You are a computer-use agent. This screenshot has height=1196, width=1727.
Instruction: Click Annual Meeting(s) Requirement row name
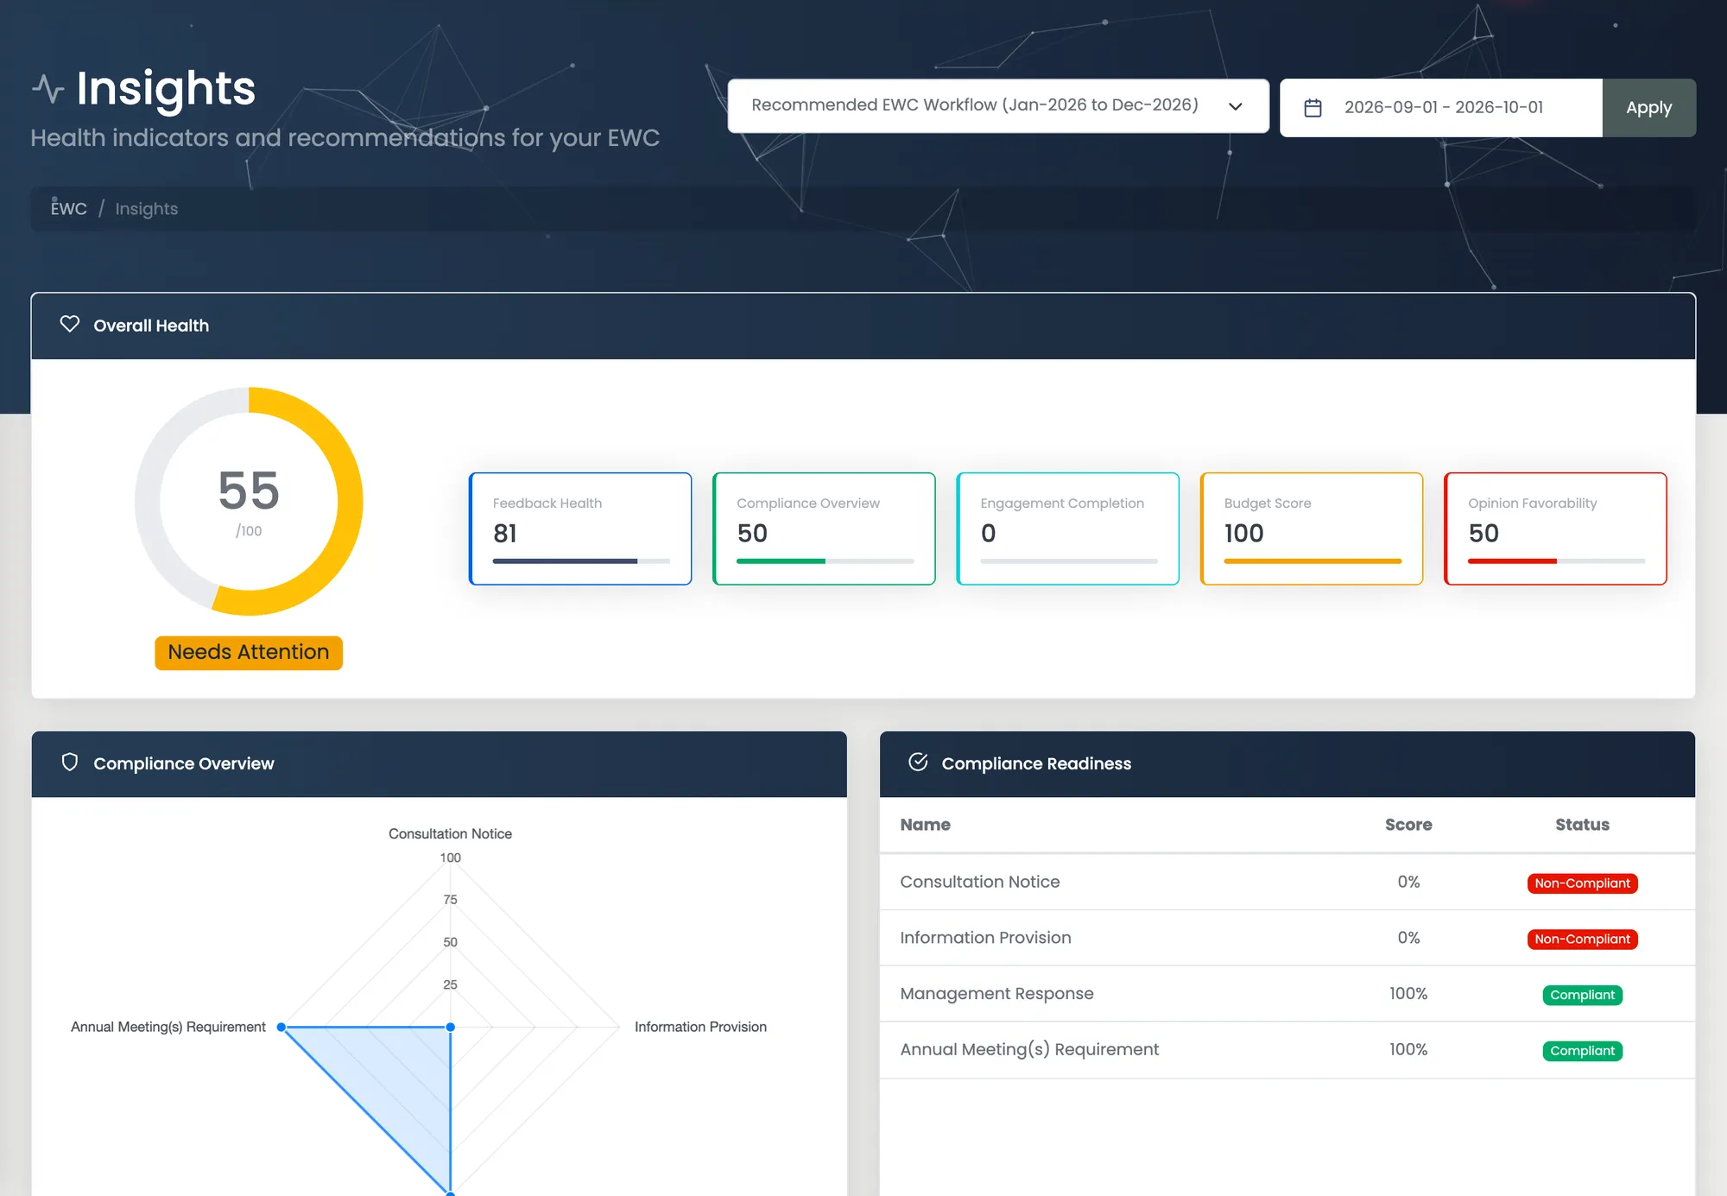(x=1029, y=1049)
